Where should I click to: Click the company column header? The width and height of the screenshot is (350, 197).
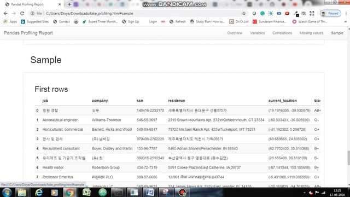point(100,101)
